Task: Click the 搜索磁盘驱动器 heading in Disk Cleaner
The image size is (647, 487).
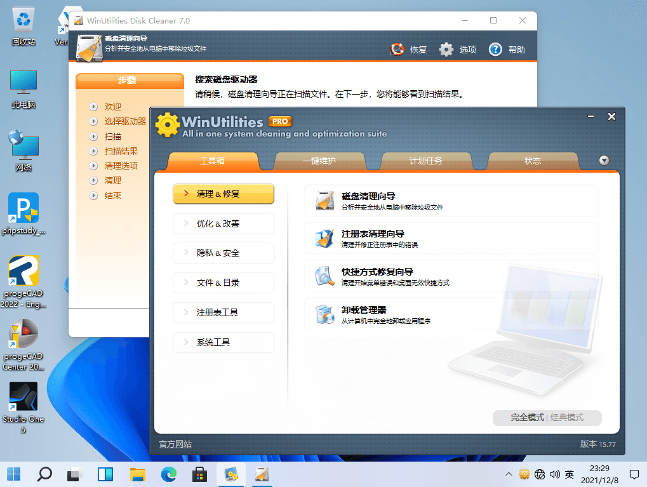Action: tap(226, 79)
